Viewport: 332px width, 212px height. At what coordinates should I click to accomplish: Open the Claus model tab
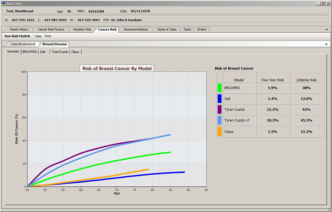click(x=75, y=51)
